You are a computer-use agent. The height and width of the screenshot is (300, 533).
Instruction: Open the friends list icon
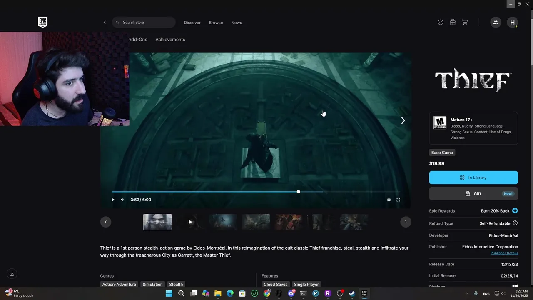click(x=496, y=22)
